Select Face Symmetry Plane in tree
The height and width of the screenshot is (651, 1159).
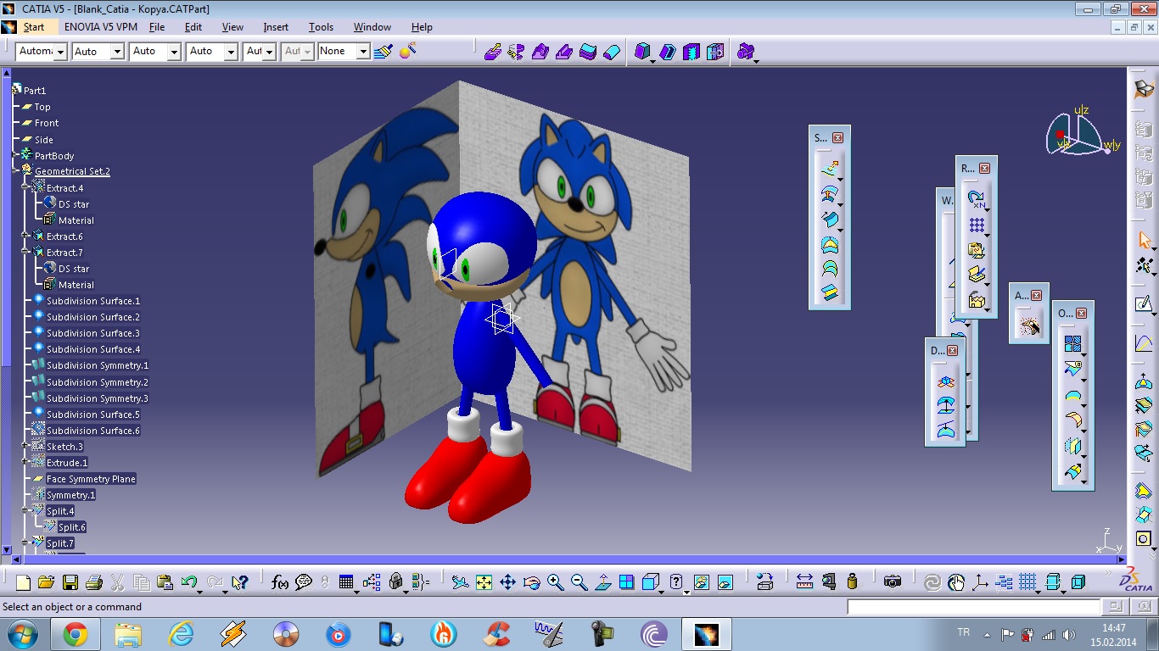point(91,479)
